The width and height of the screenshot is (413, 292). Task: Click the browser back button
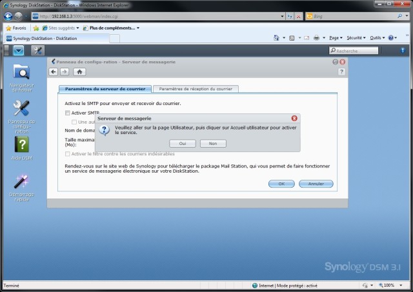pyautogui.click(x=8, y=16)
